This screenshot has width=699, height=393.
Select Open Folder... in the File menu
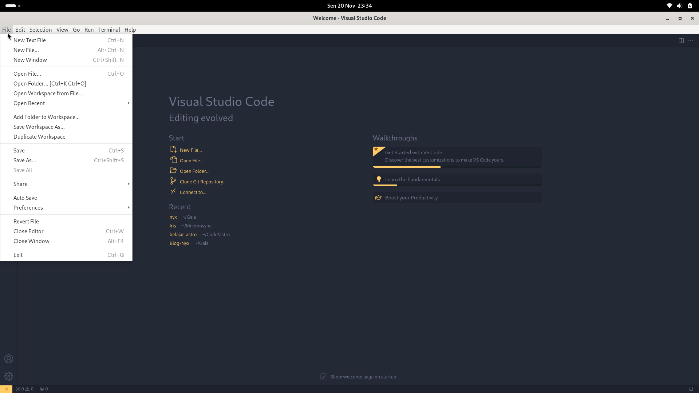(66, 83)
